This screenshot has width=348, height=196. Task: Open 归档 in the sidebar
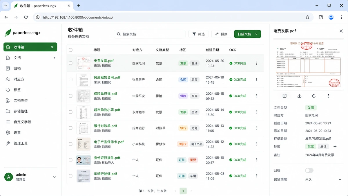pos(30,69)
